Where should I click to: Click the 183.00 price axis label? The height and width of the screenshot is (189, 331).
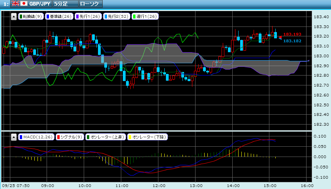pyautogui.click(x=321, y=56)
